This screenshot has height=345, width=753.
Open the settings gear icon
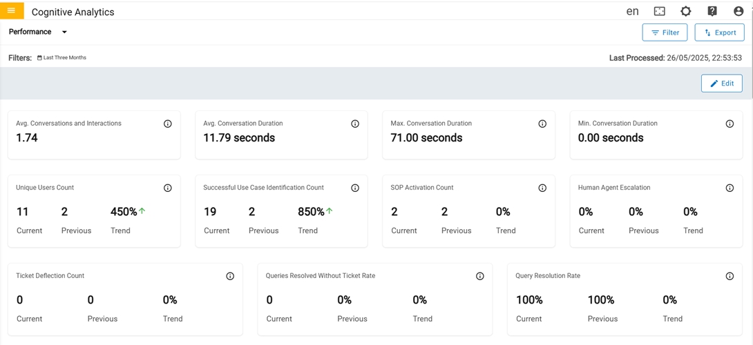(x=685, y=11)
